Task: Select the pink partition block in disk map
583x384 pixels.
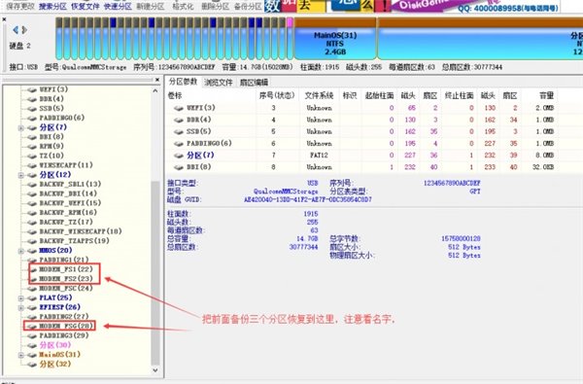Action: 290,39
